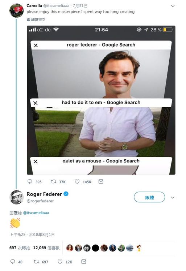Close the had to do it to em tab
The width and height of the screenshot is (186, 271).
[36, 103]
